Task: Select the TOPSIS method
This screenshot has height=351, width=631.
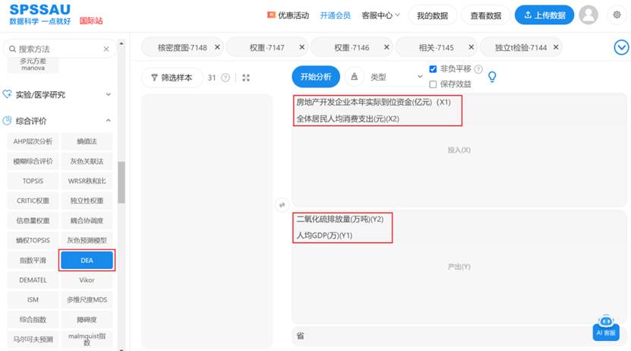Action: click(33, 181)
